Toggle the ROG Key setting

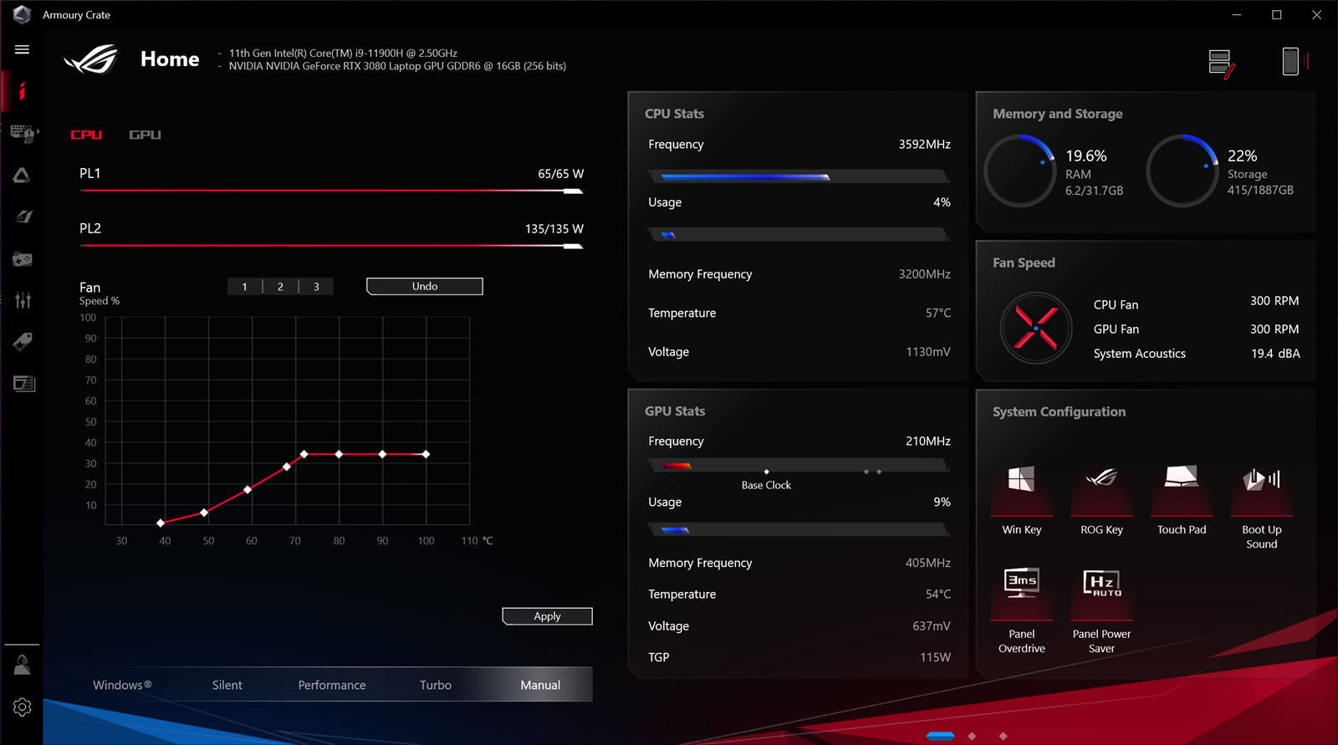pos(1101,490)
